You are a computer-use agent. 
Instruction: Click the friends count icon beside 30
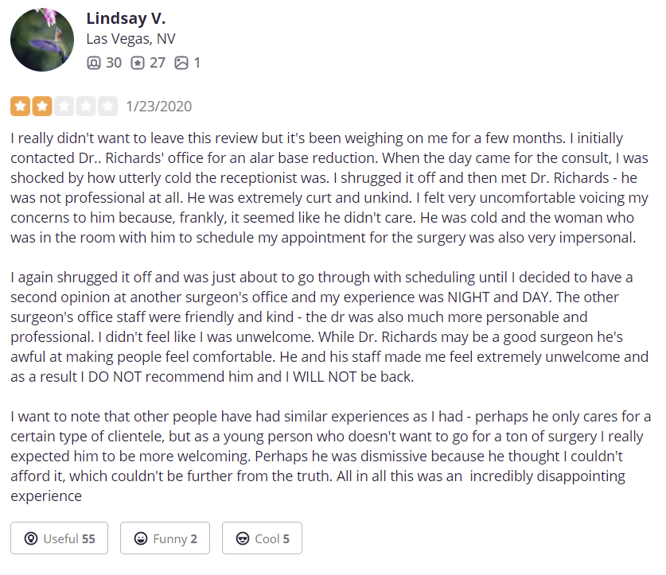pyautogui.click(x=93, y=63)
